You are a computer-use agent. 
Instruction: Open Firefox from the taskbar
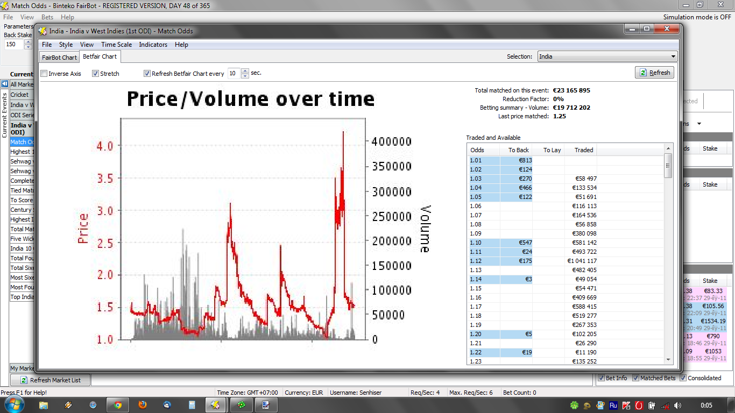tap(143, 405)
